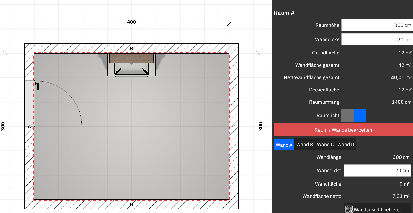
Task: Click the Raum A heading
Action: tap(284, 13)
